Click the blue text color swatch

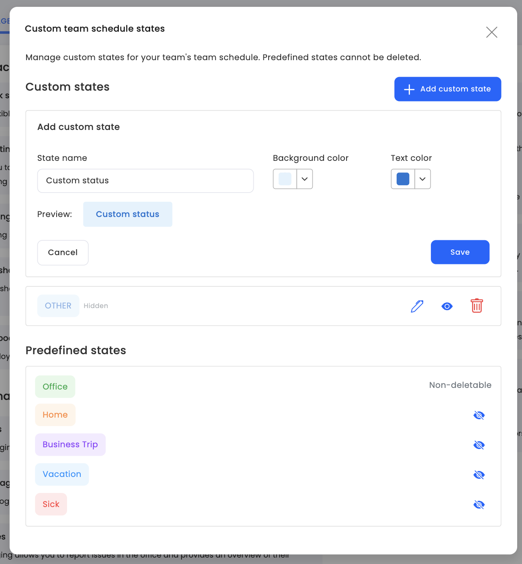[403, 179]
